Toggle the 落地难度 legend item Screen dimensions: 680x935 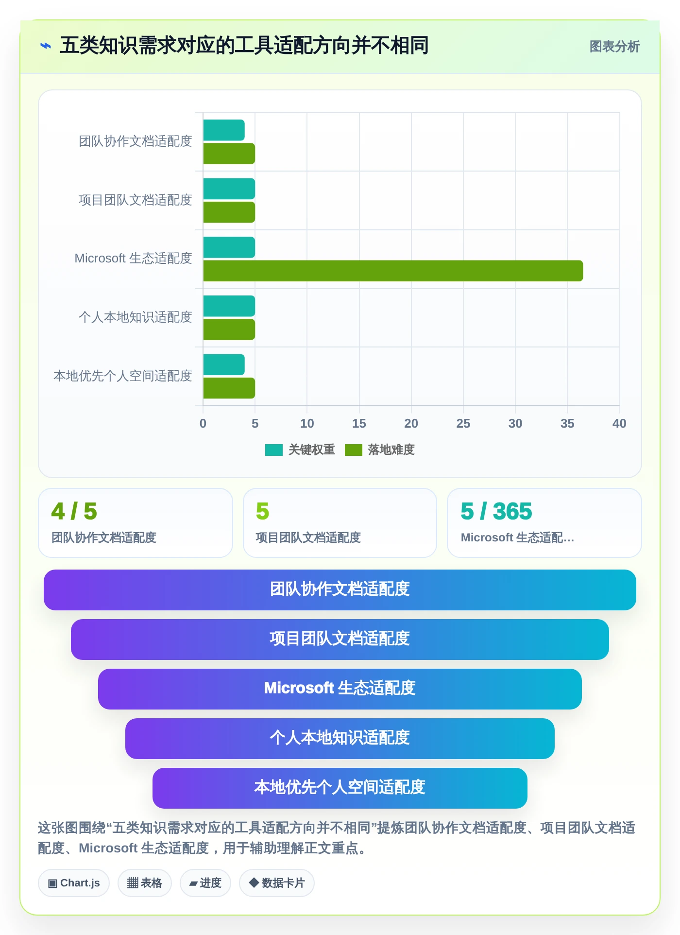380,450
